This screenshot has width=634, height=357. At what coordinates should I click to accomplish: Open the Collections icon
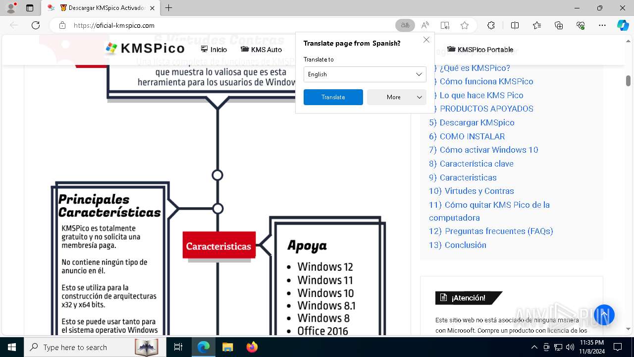coord(559,25)
